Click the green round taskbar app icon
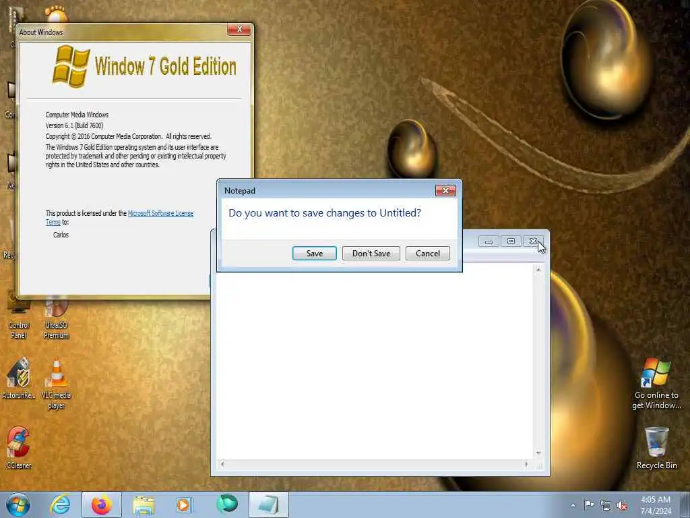The image size is (690, 518). pos(227,505)
